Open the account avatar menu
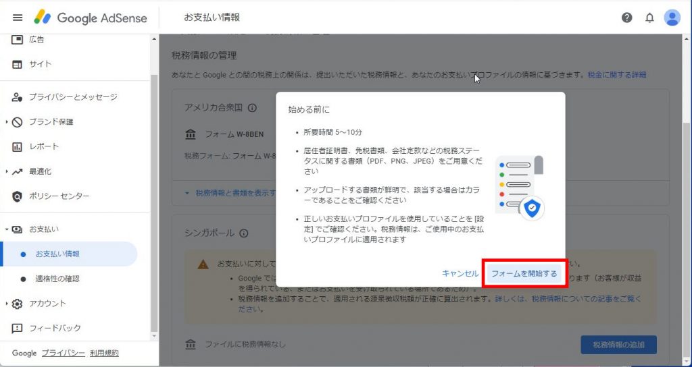Viewport: 692px width, 367px height. click(x=672, y=18)
